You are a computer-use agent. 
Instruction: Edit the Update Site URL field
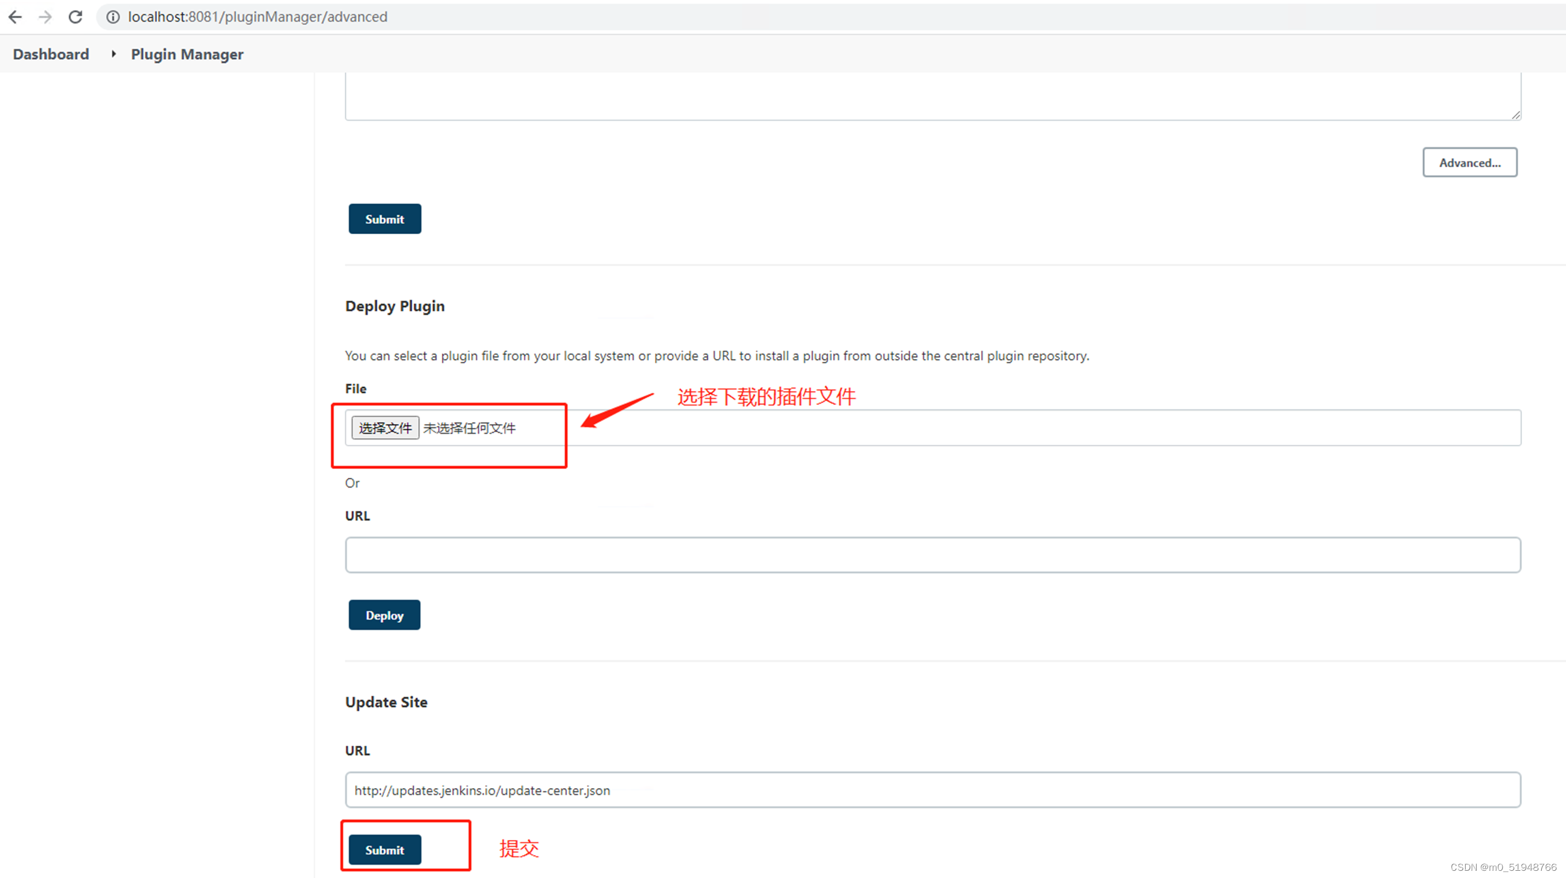[933, 789]
